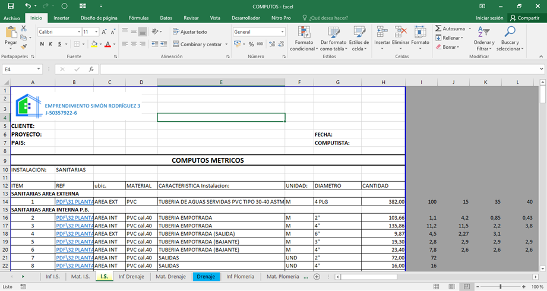Increase the indent

163,44
